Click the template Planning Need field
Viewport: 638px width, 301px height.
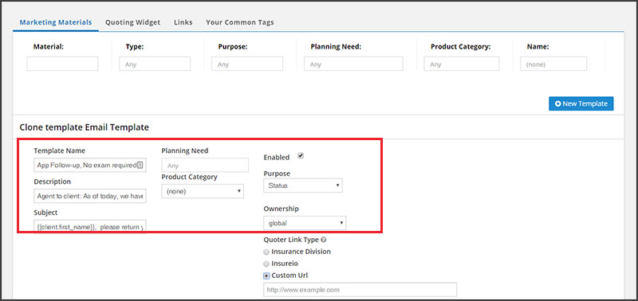205,166
